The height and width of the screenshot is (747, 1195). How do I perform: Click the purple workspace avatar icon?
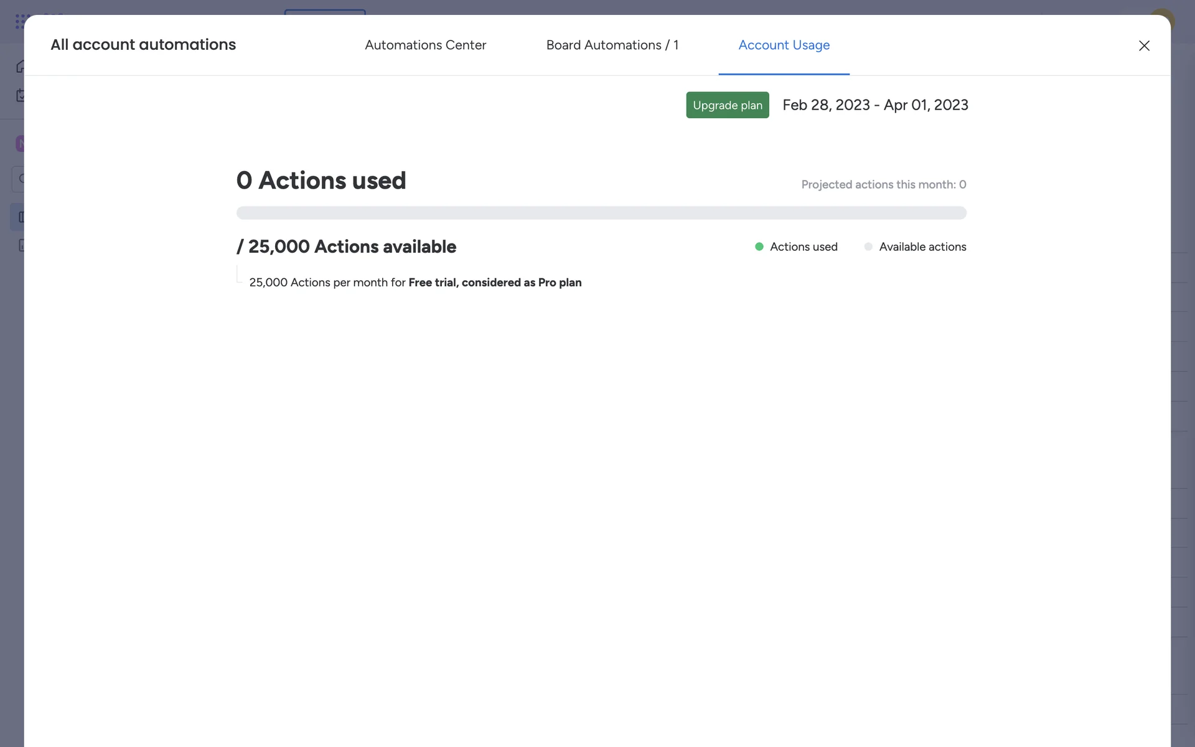pos(19,144)
